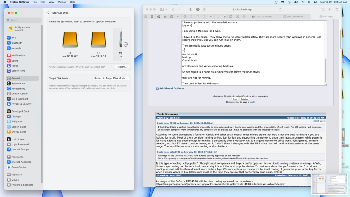Click the Restart... button
The height and width of the screenshot is (197, 350).
click(122, 67)
